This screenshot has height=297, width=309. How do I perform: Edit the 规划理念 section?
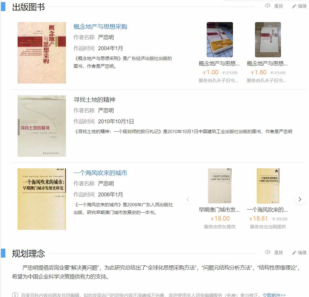tap(299, 253)
